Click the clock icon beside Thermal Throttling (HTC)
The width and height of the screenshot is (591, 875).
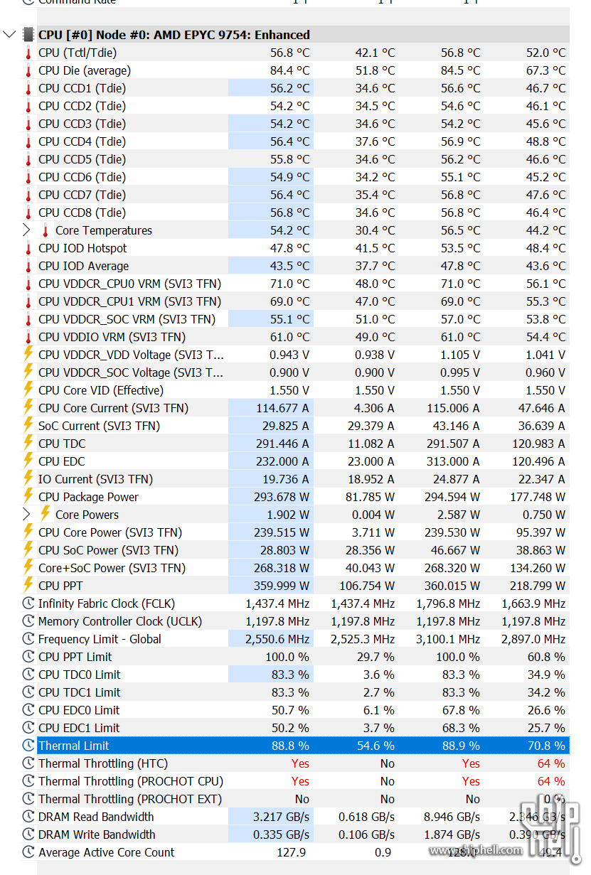(x=27, y=763)
